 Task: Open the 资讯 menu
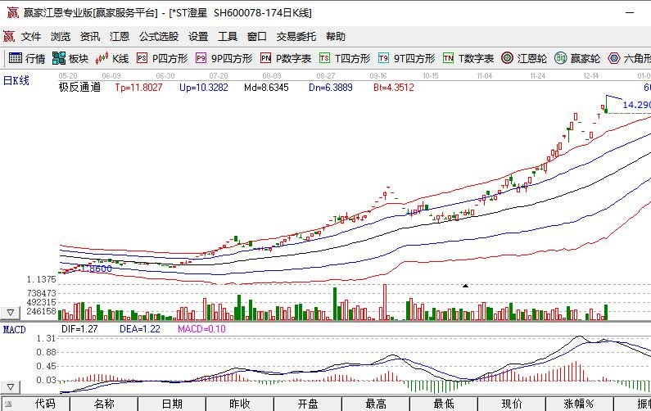click(90, 37)
